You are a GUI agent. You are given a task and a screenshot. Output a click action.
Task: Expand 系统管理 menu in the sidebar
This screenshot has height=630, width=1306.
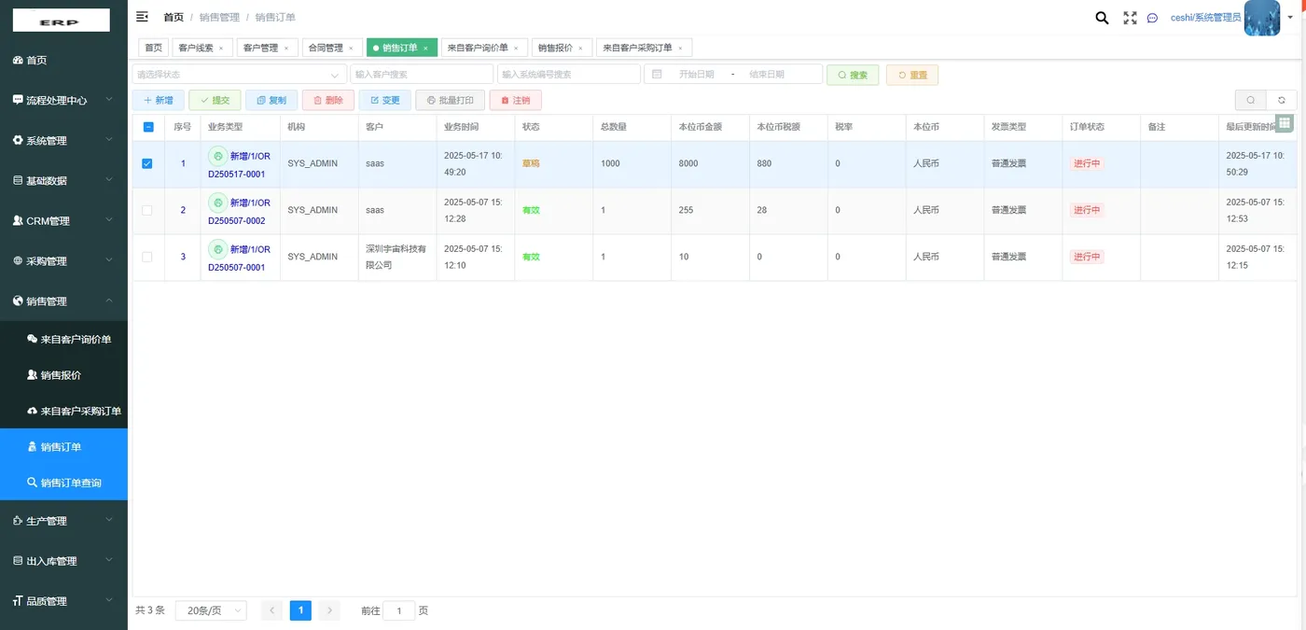click(63, 140)
